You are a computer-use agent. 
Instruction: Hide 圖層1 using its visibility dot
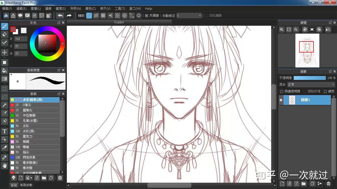click(x=281, y=100)
